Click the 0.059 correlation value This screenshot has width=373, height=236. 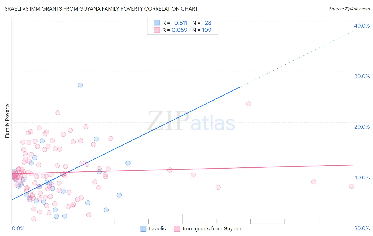coord(180,30)
